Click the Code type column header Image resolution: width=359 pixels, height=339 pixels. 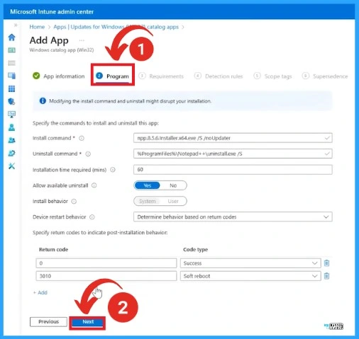pyautogui.click(x=195, y=250)
